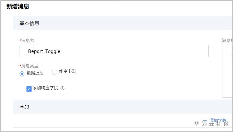Uncheck the 添加响应字段 checkbox

pos(29,89)
